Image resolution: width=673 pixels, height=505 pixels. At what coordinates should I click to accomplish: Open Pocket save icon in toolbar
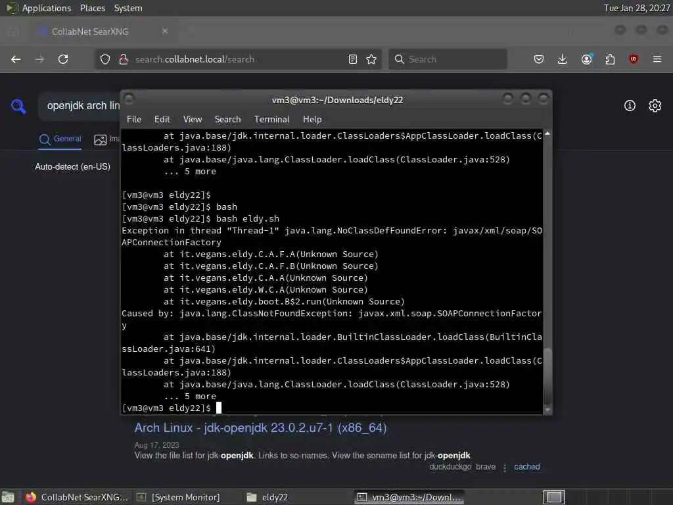tap(539, 59)
